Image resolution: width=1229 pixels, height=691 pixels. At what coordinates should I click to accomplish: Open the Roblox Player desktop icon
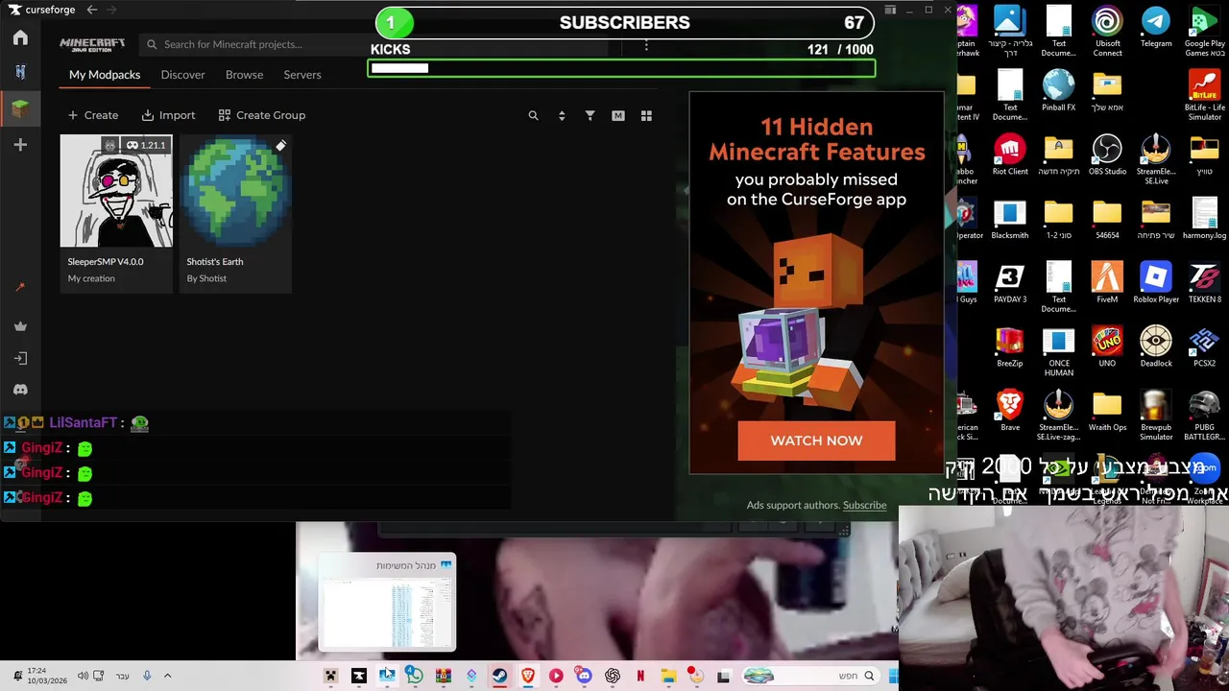[x=1156, y=283]
